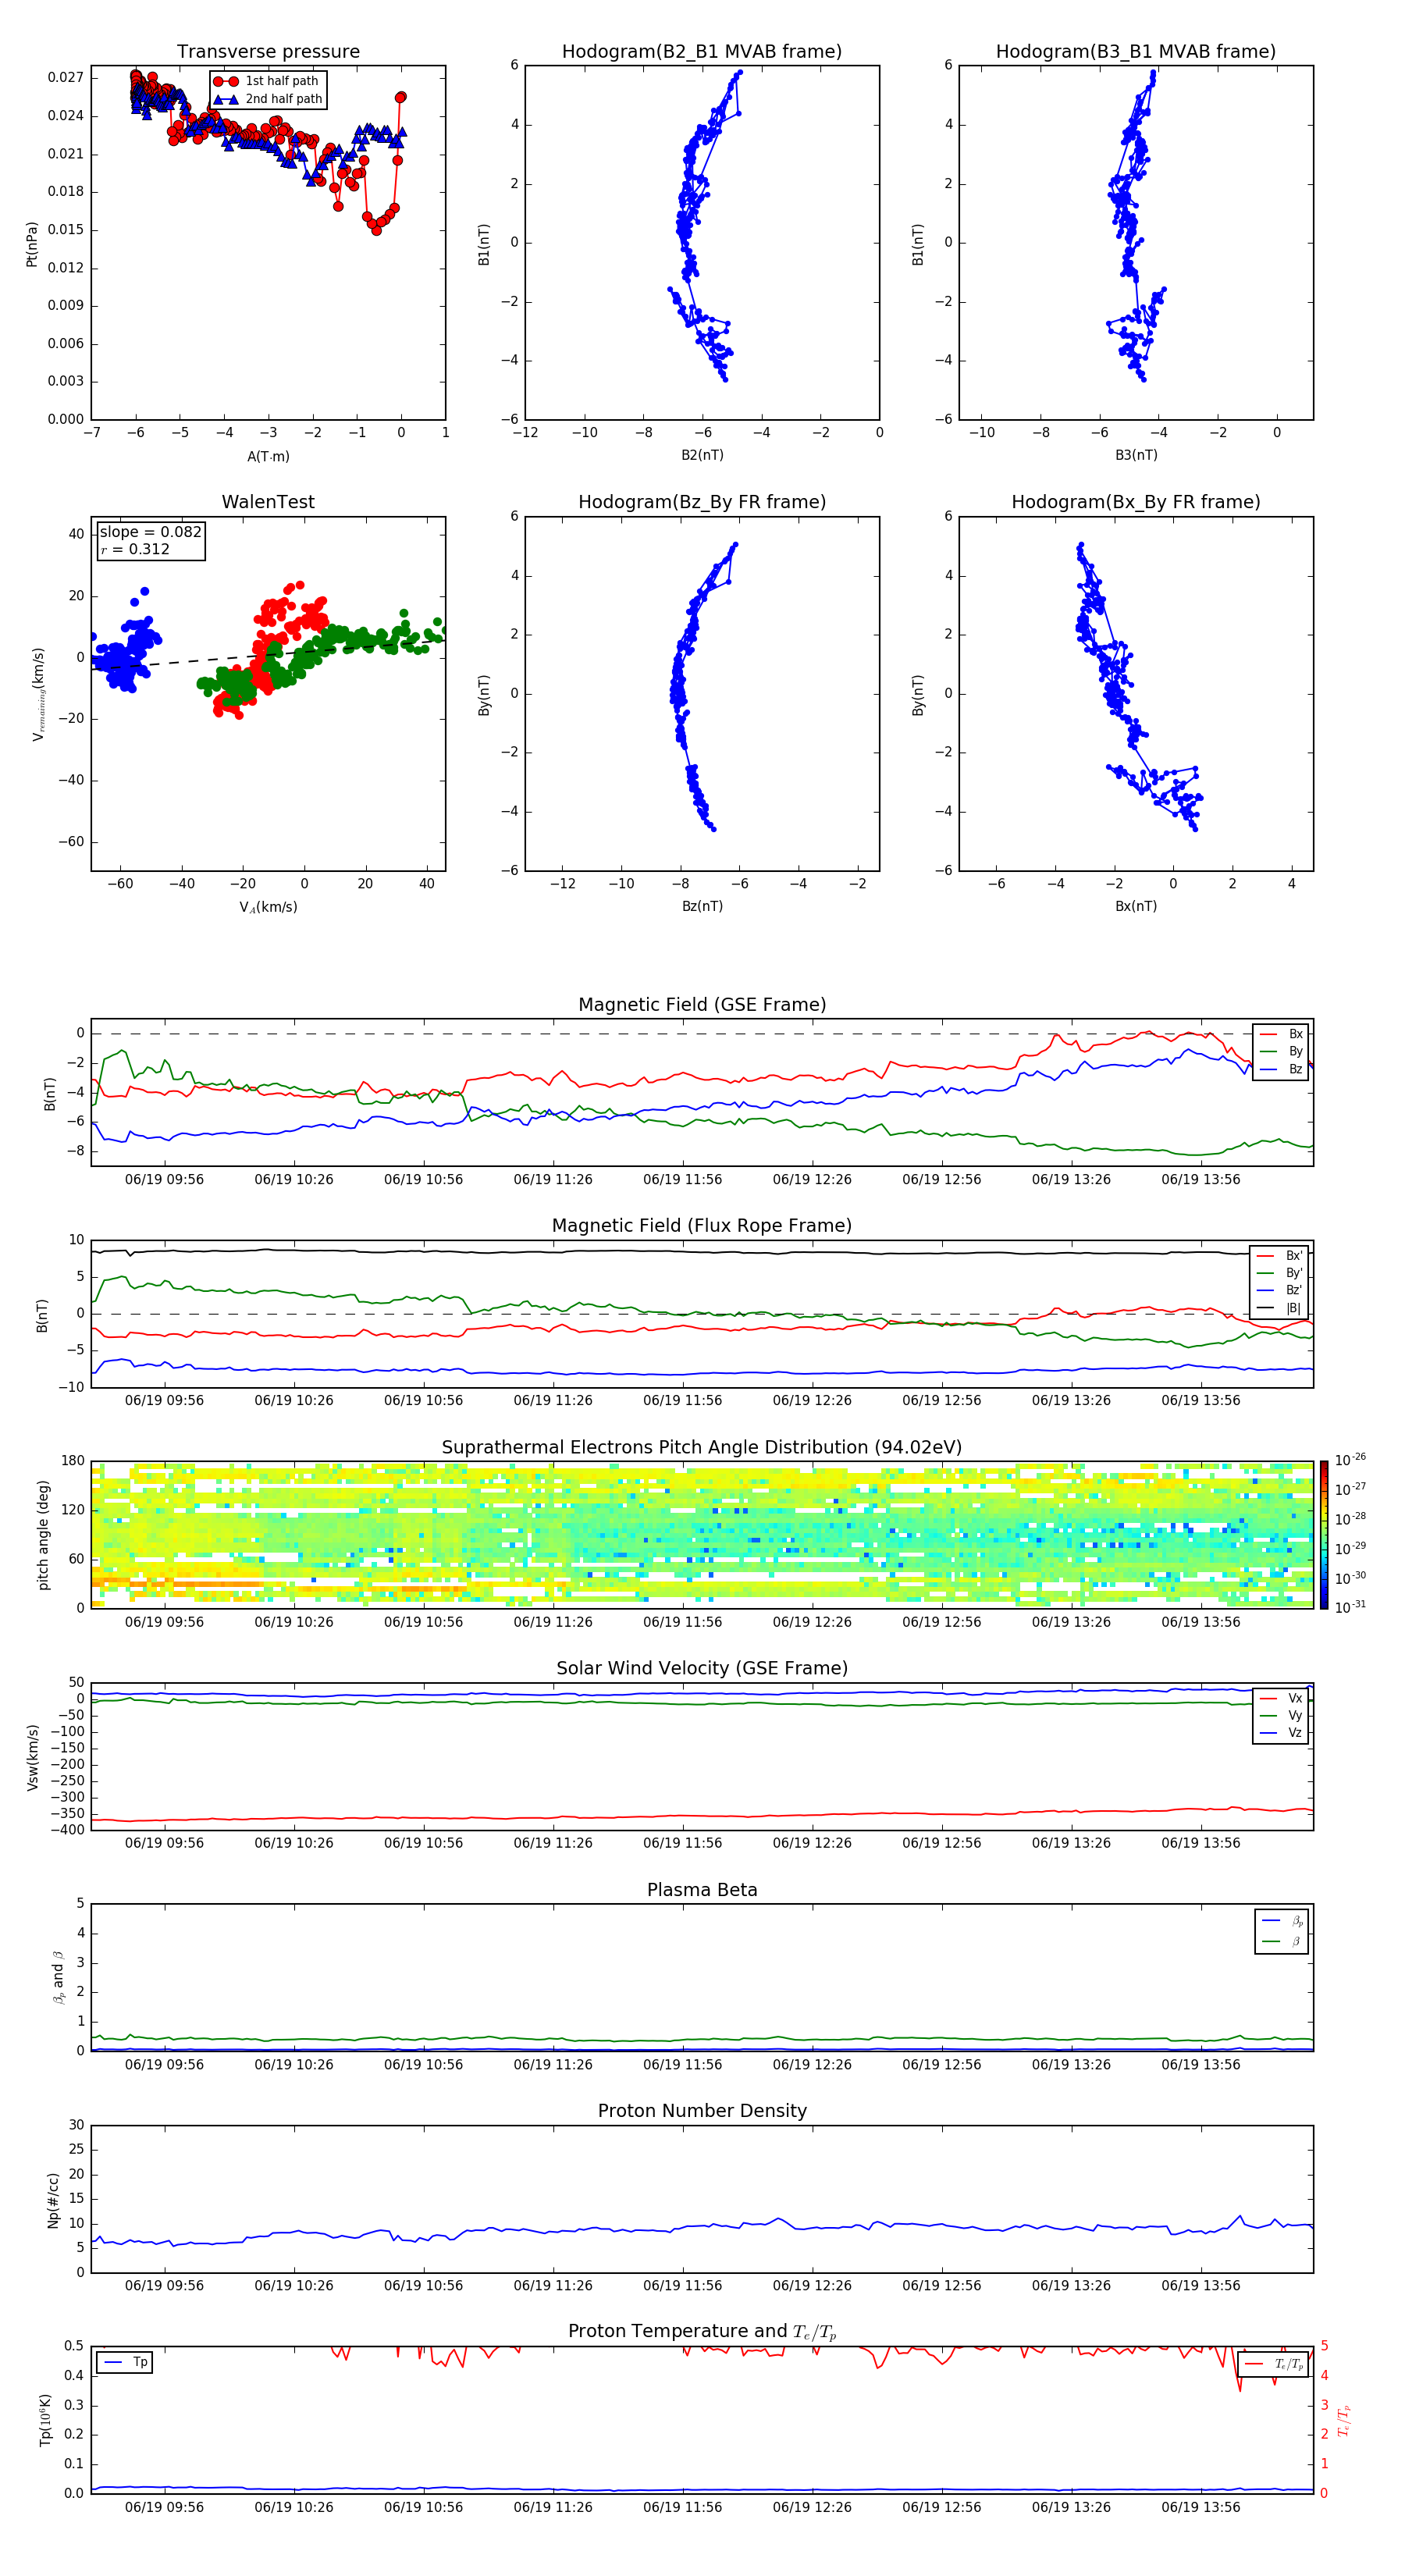Click the β legend entry in Plasma Beta
This screenshot has height=2576, width=1405.
(x=1282, y=1941)
